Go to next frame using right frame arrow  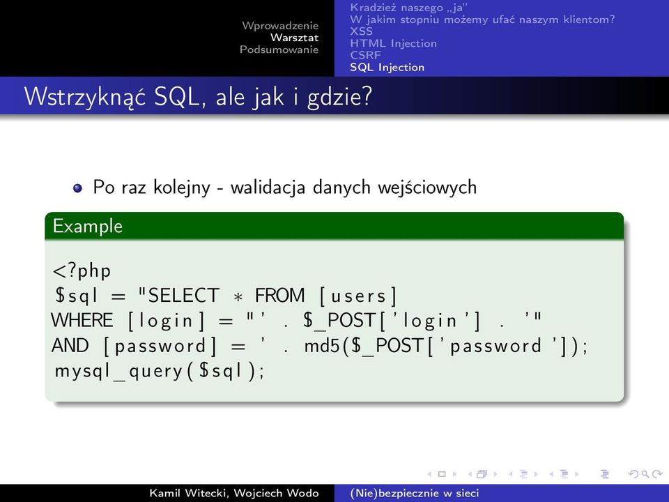495,474
